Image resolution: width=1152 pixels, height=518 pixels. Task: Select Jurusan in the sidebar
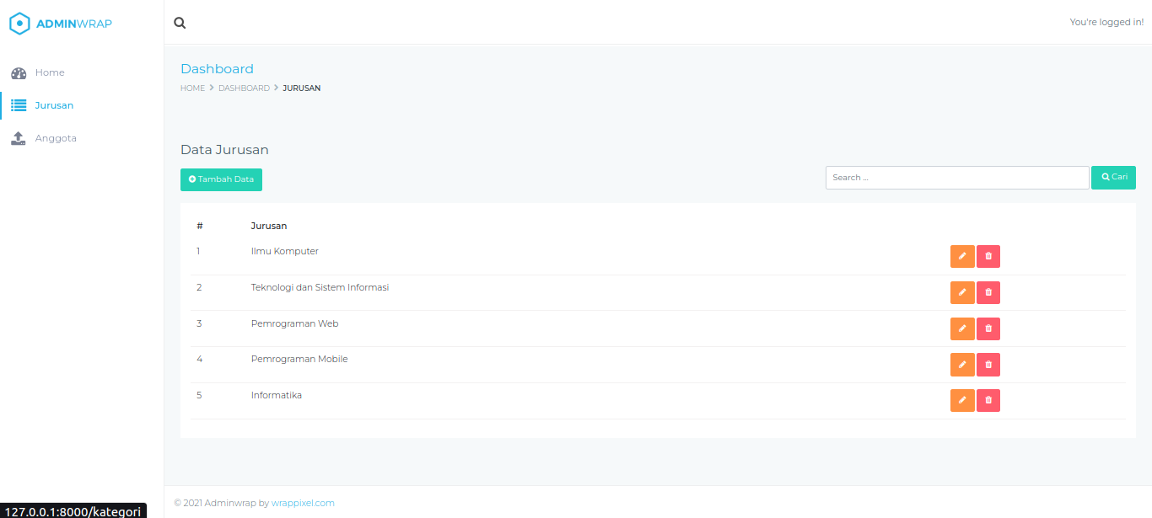pos(53,106)
